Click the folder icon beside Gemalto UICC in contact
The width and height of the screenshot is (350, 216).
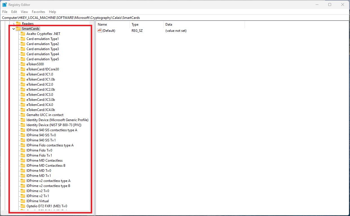23,115
